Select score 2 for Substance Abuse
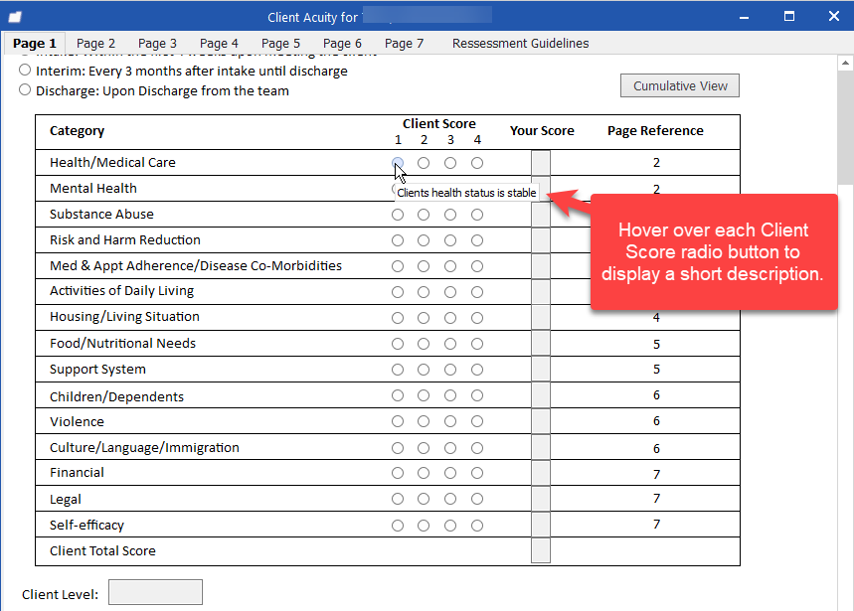Viewport: 854px width, 611px height. tap(424, 214)
